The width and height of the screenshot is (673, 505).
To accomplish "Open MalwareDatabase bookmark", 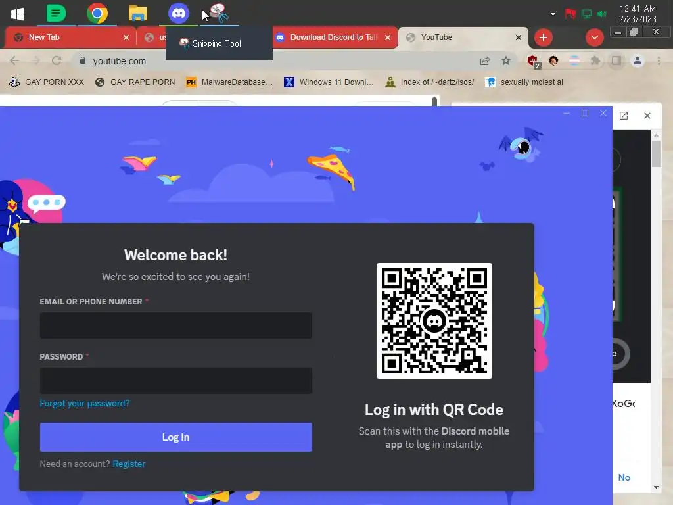I will (229, 82).
